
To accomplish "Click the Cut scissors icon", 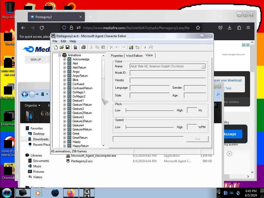I will [x=91, y=47].
